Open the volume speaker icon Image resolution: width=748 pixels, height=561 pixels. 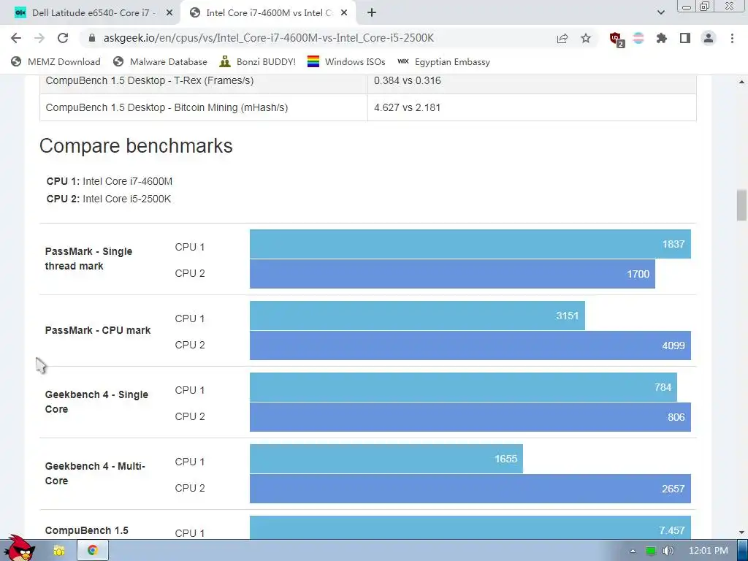pyautogui.click(x=668, y=551)
